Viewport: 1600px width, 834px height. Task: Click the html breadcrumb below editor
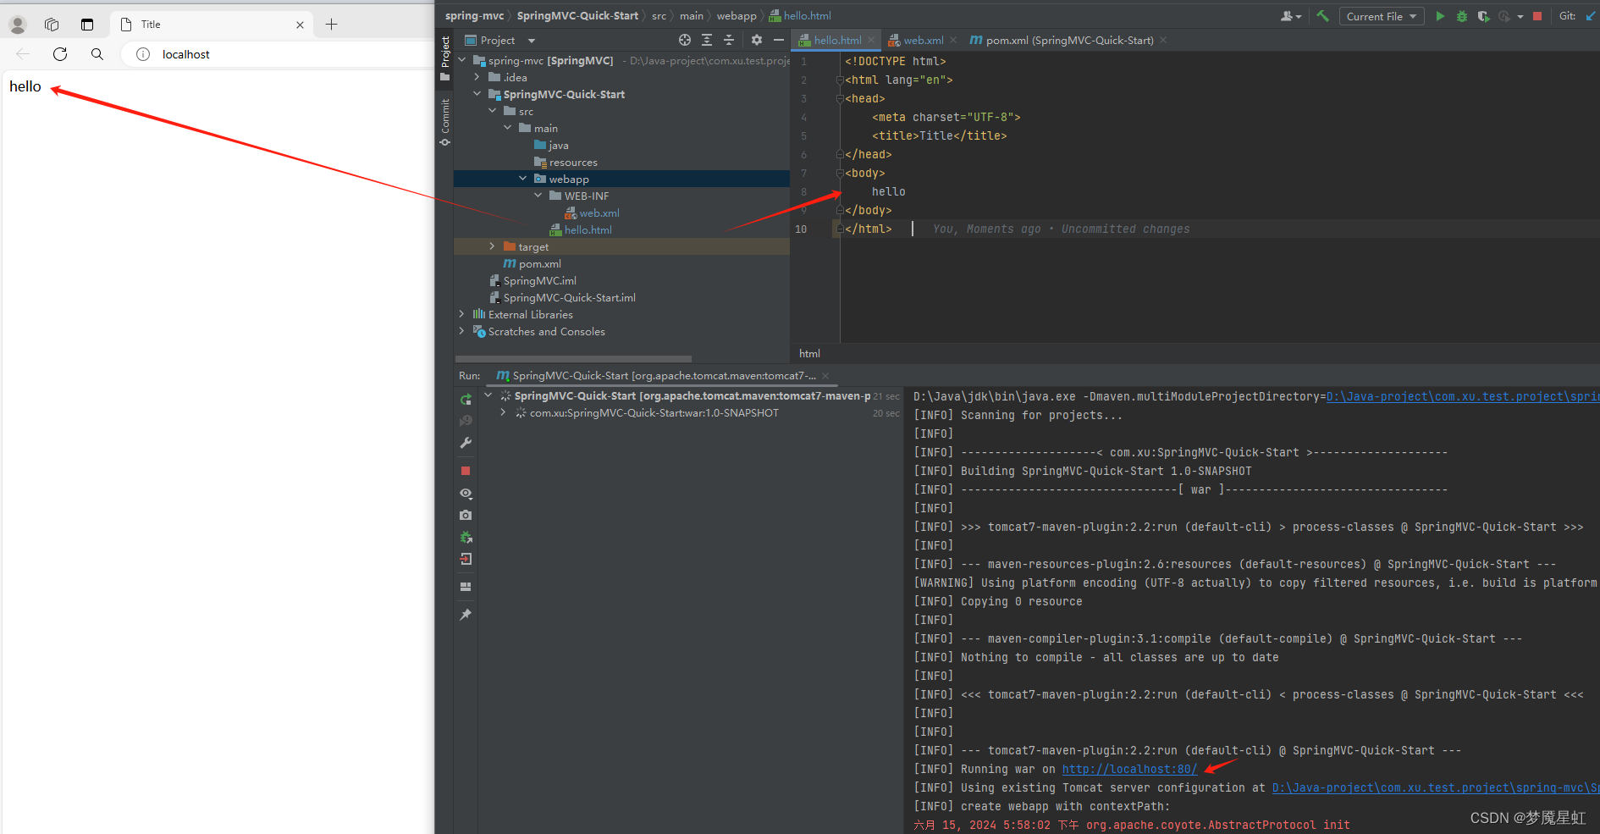tap(809, 354)
